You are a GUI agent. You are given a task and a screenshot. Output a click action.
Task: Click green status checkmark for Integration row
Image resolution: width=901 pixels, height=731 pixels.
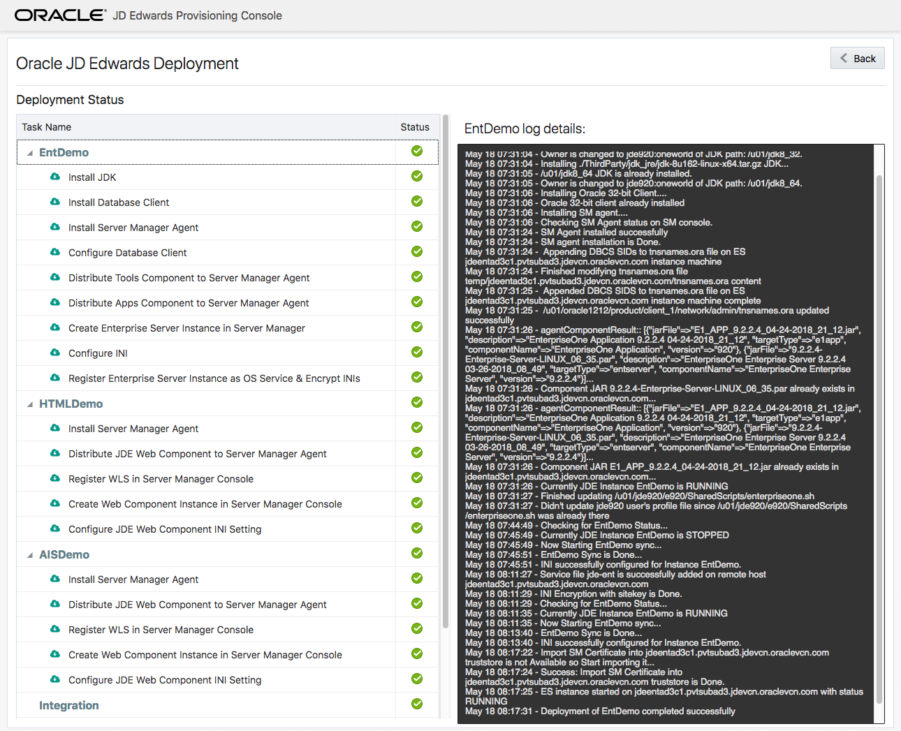point(417,704)
